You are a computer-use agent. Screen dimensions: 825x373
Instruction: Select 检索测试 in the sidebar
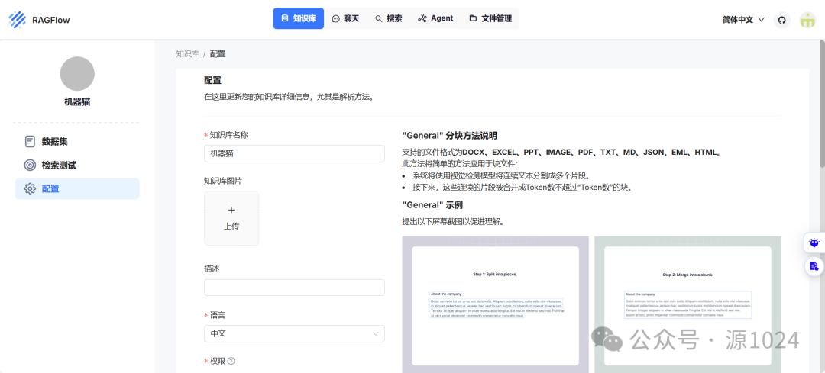pyautogui.click(x=77, y=166)
